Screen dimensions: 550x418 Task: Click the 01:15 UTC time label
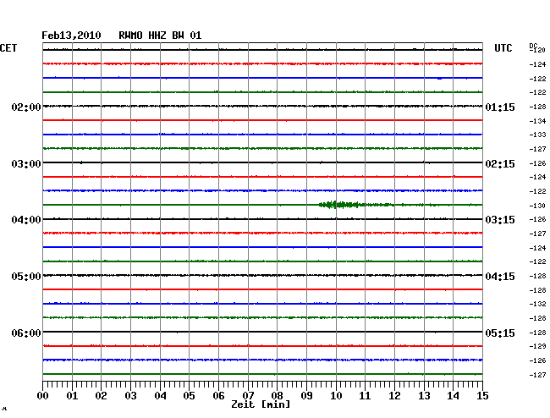pyautogui.click(x=500, y=107)
